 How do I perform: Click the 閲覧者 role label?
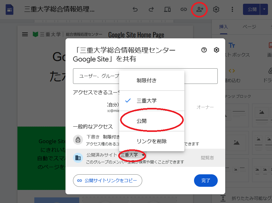click(x=207, y=158)
